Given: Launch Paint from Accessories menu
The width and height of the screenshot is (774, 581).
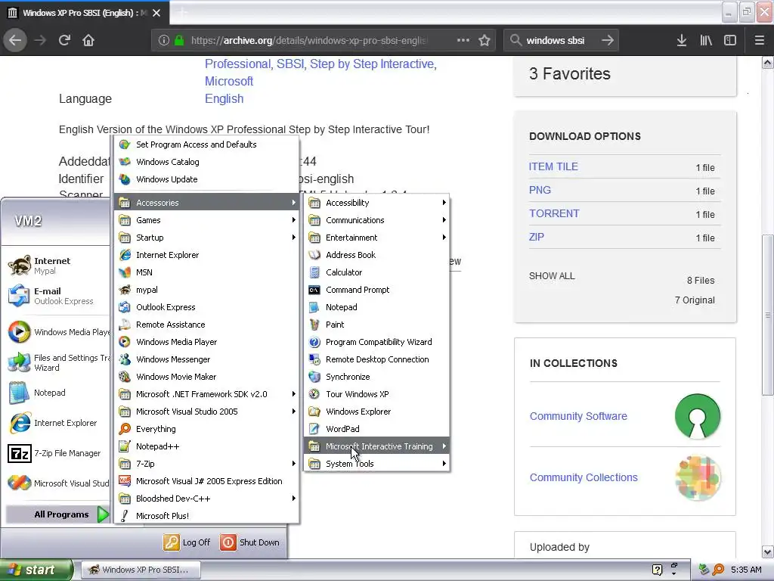Looking at the screenshot, I should coord(377,325).
